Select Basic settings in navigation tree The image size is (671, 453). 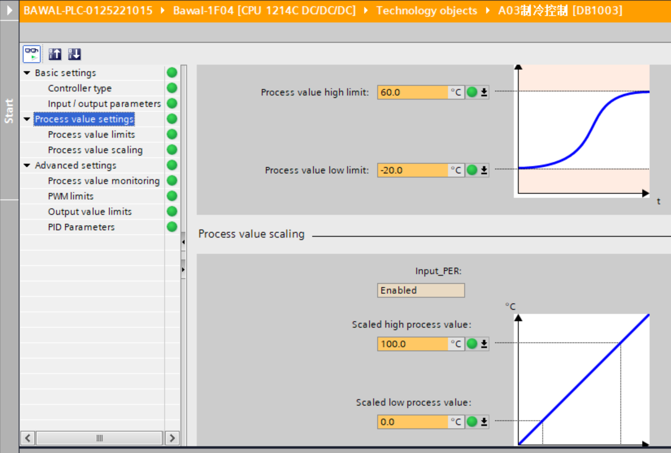point(66,73)
